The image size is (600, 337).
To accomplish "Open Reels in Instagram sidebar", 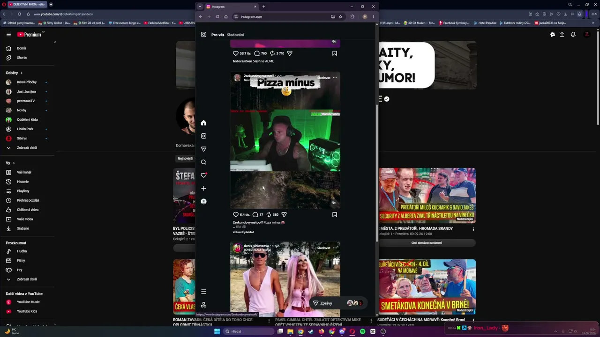I will (203, 136).
